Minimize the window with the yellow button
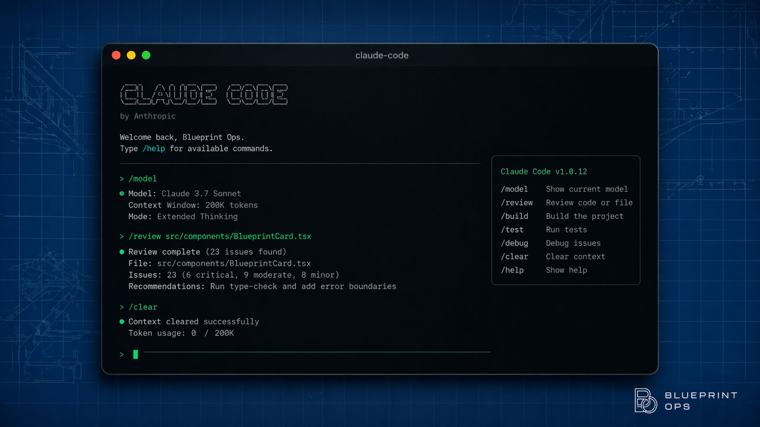 (x=131, y=55)
